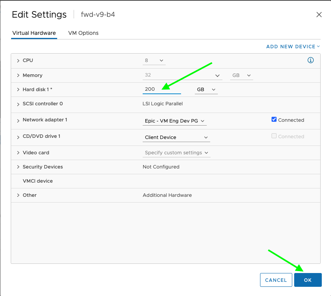This screenshot has height=296, width=331.
Task: Expand the Security Devices row
Action: click(x=18, y=167)
